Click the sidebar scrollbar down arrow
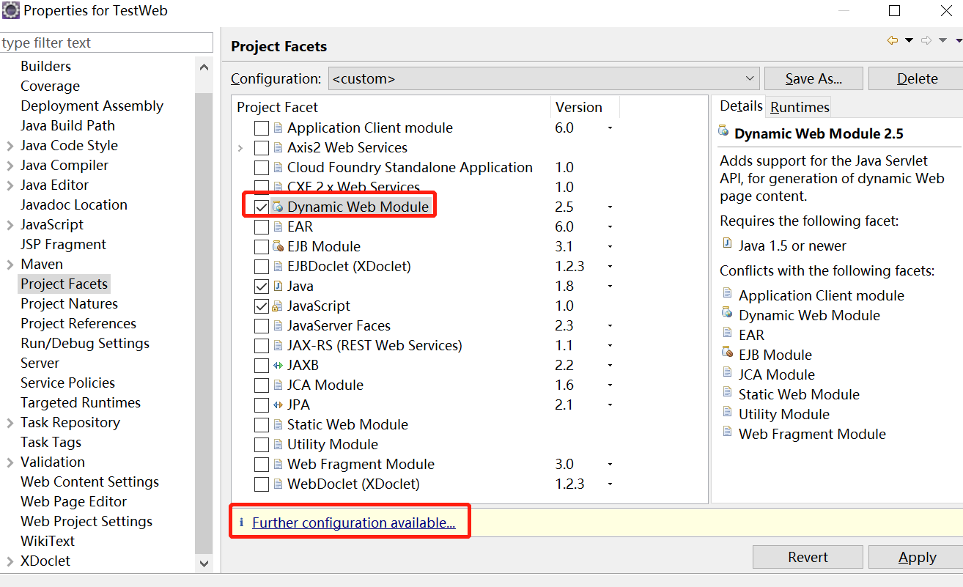963x587 pixels. click(x=204, y=563)
